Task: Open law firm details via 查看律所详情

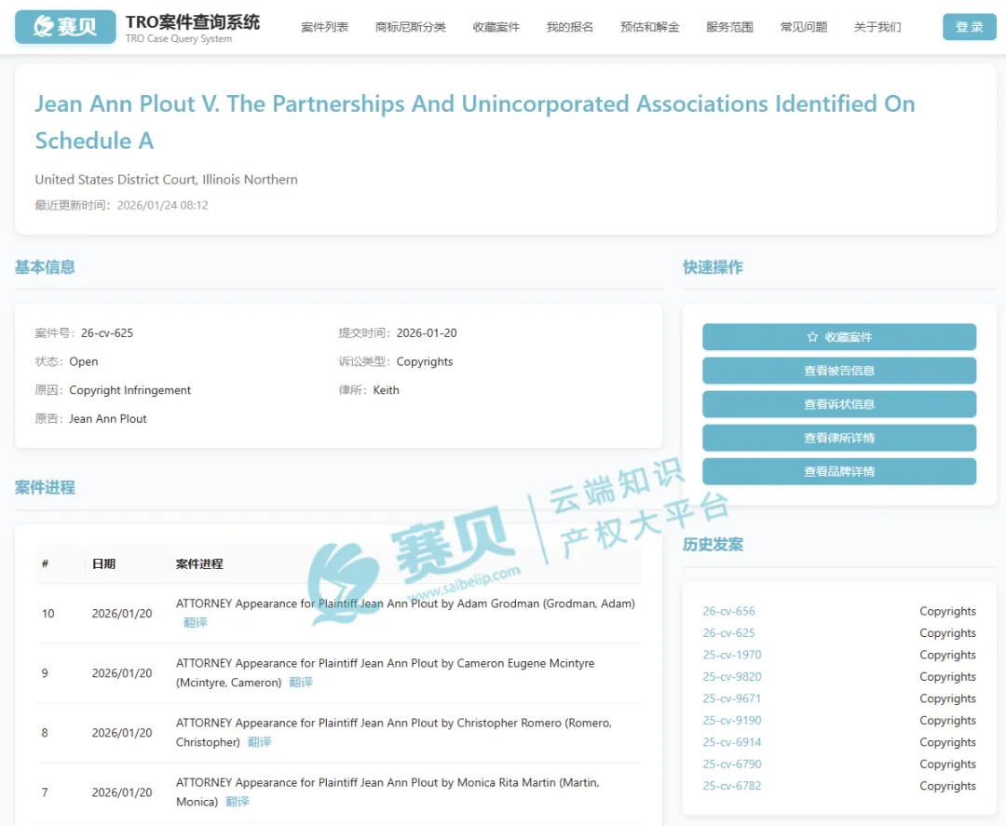Action: coord(838,438)
